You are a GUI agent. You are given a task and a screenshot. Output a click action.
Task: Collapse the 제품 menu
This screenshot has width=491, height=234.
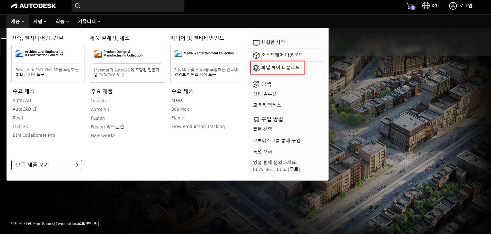17,21
